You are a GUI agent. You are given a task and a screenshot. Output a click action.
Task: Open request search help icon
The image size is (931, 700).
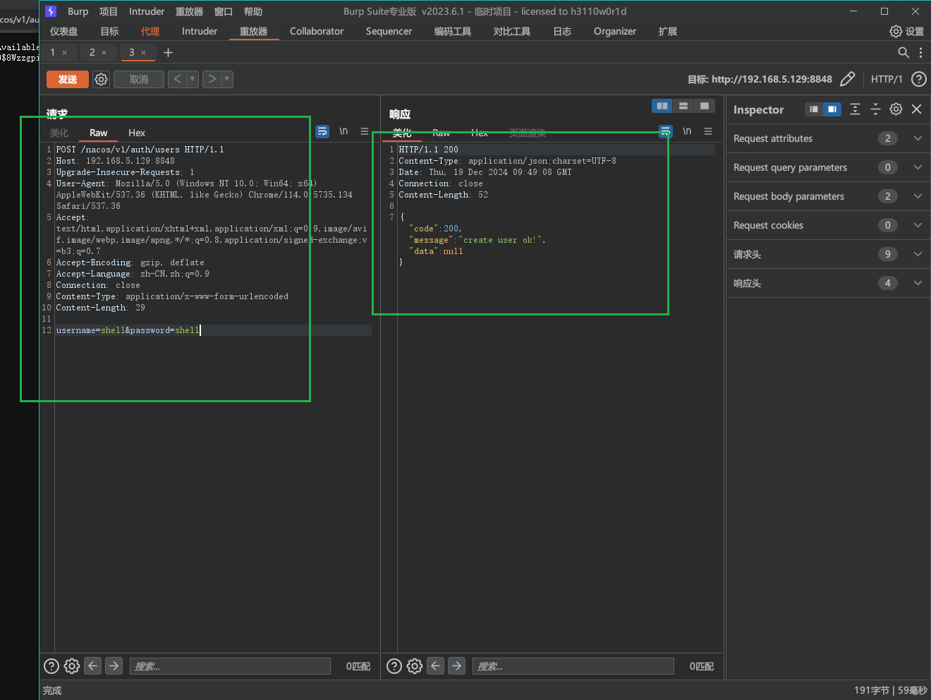point(51,666)
